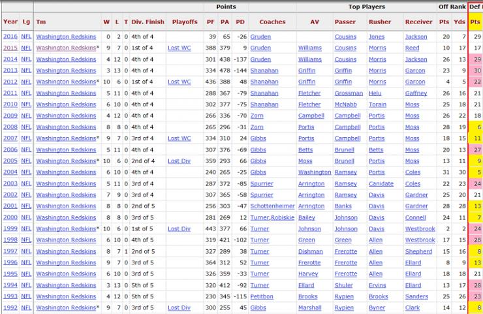Open receiver Clark link for 1992
This screenshot has height=314, width=483.
click(413, 308)
